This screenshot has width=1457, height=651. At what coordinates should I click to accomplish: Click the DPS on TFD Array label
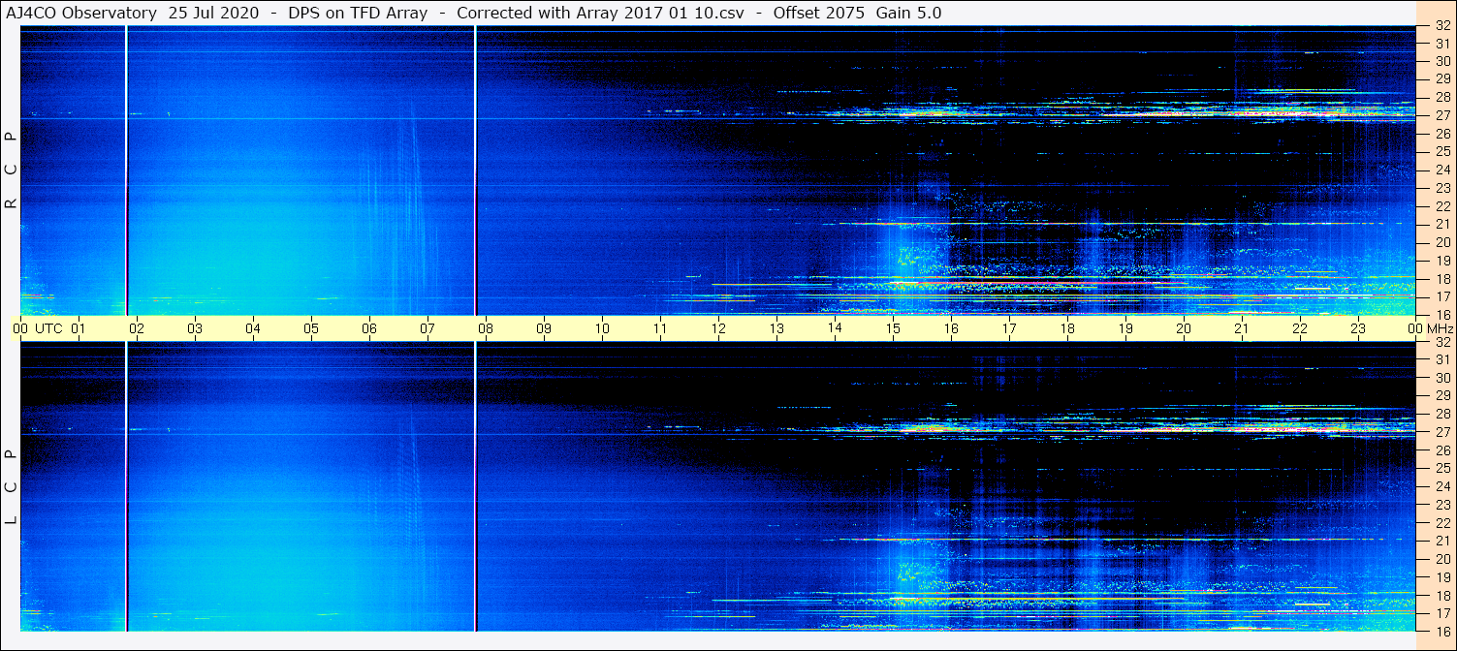358,14
